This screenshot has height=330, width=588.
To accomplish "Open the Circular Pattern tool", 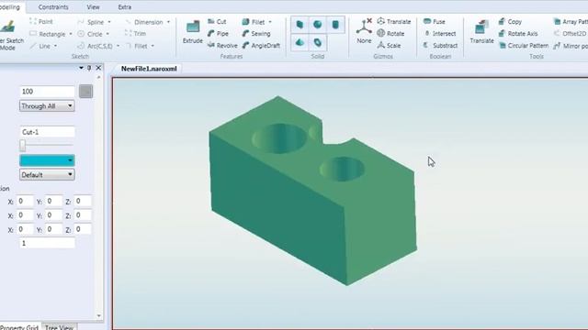I will coord(524,46).
